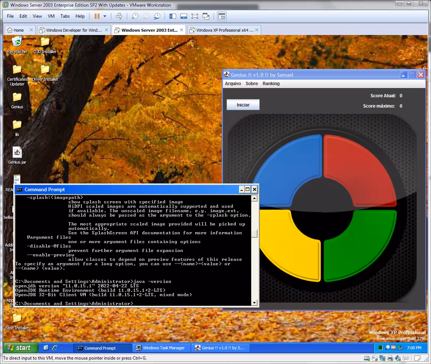Click the green Task Manager CPU tray icon
The height and width of the screenshot is (364, 431).
point(381,348)
